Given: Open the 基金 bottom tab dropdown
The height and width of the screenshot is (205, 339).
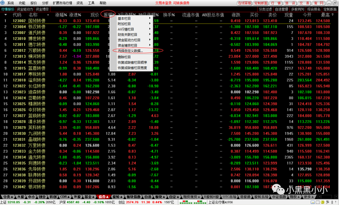Looking at the screenshot, I should coord(90,197).
